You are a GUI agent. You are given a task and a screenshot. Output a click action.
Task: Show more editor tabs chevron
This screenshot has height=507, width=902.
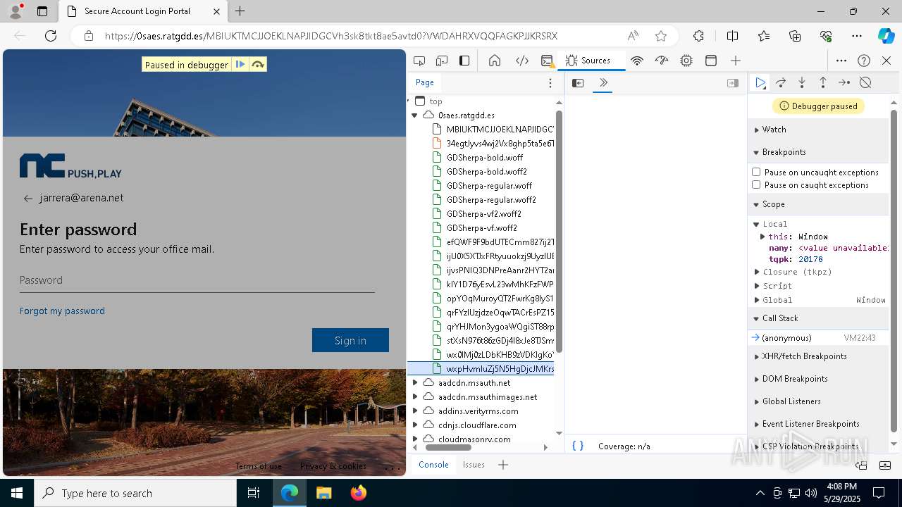pos(603,83)
